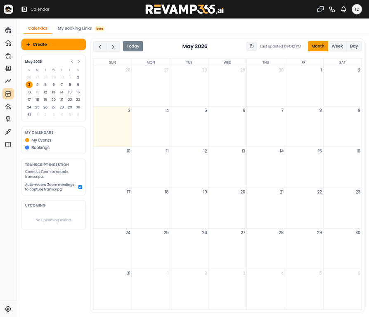Click the SAT column header
This screenshot has width=369, height=317.
tap(343, 62)
